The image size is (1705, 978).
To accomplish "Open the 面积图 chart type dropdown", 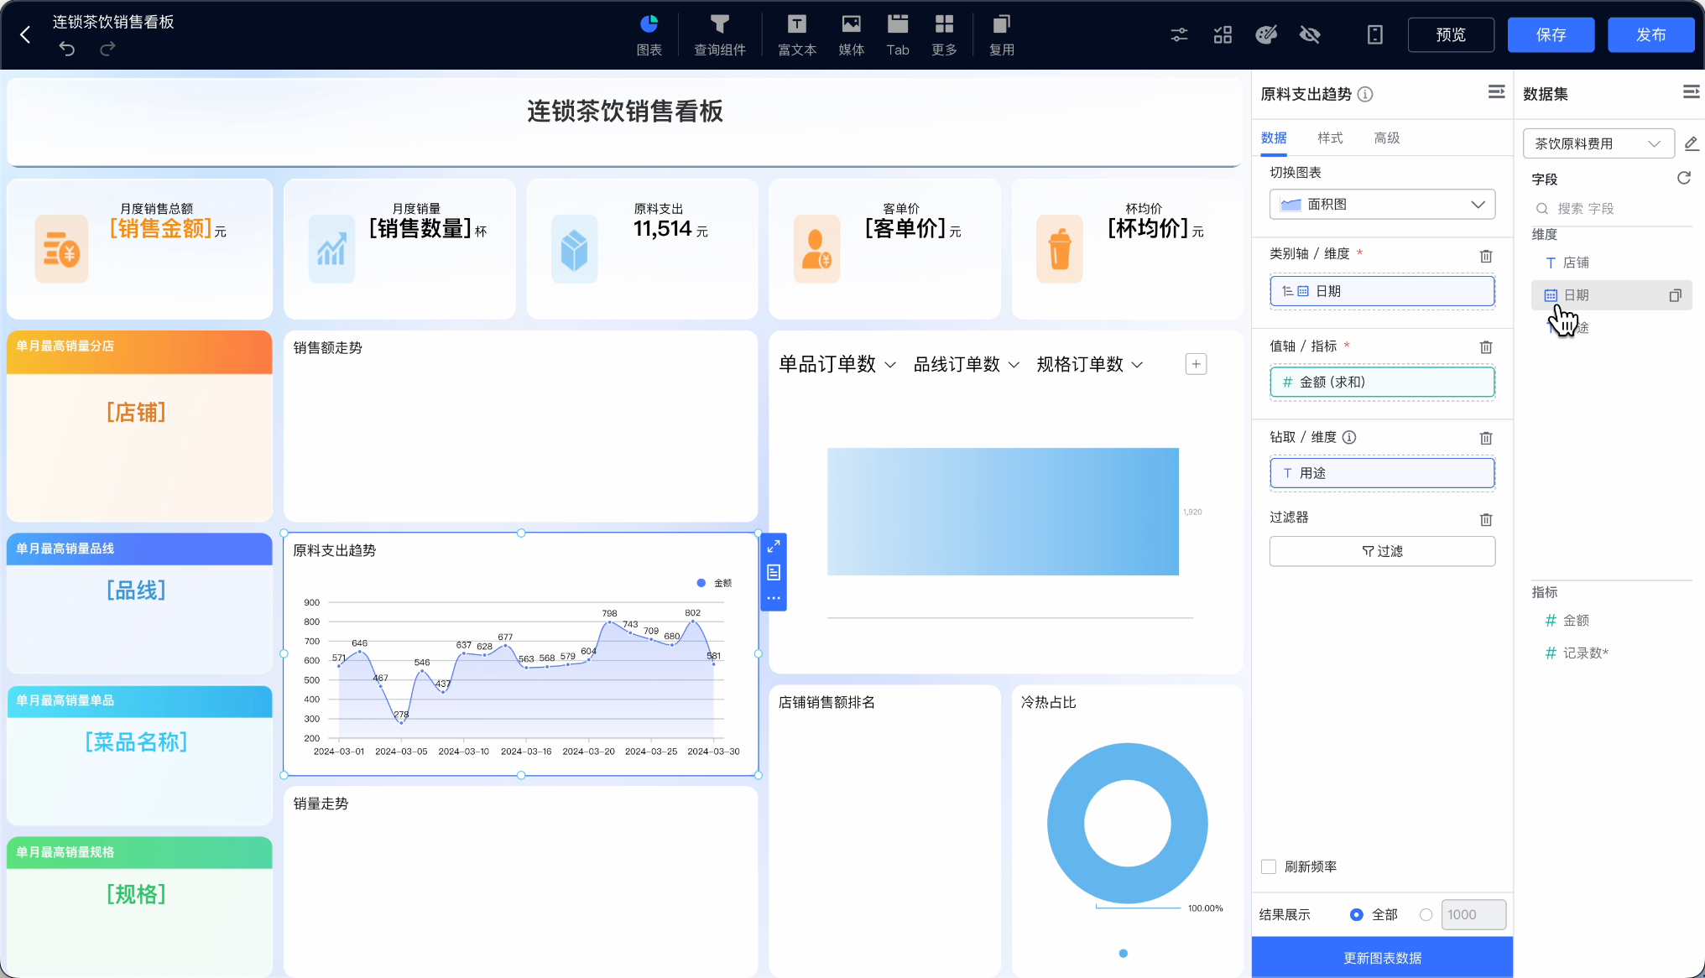I will tap(1381, 205).
